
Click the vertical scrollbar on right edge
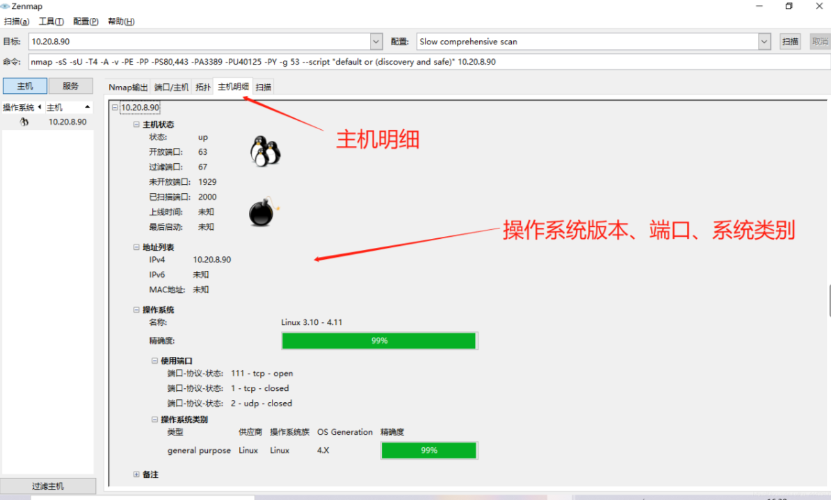click(830, 300)
